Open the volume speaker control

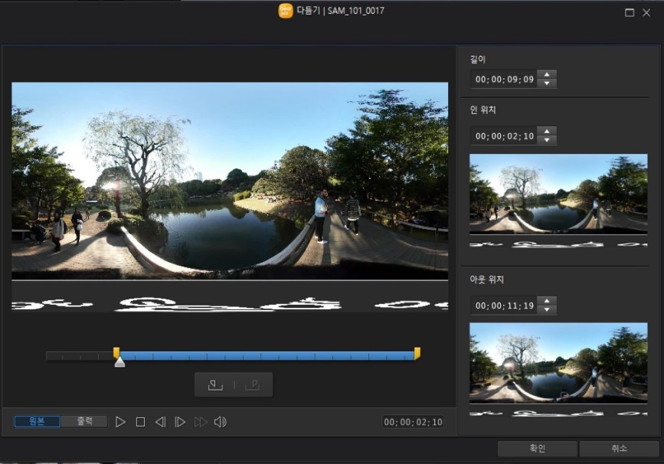(220, 422)
